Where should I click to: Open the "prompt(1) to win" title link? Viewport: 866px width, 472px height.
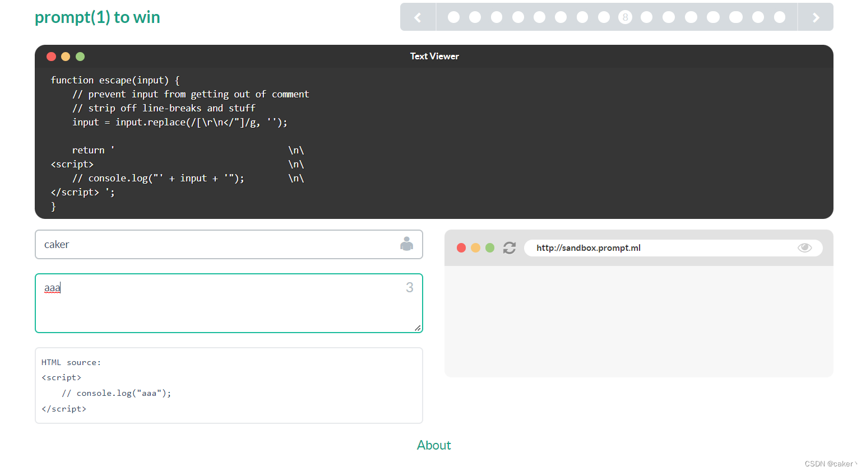coord(98,17)
